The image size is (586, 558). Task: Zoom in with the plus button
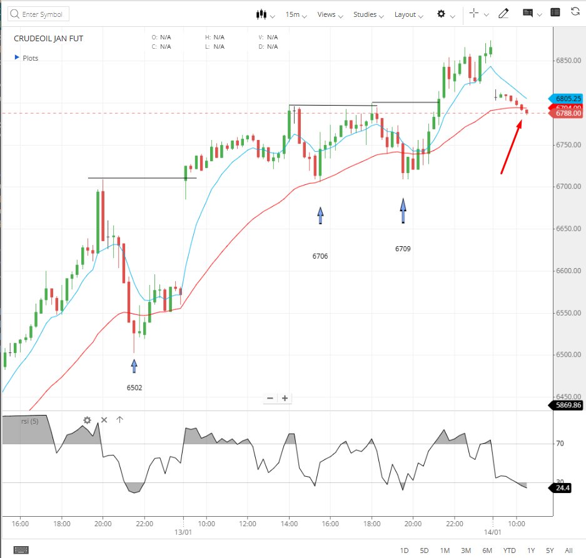pyautogui.click(x=285, y=398)
